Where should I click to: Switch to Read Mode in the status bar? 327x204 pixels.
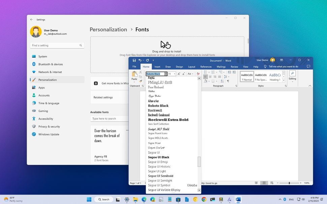coord(256,183)
